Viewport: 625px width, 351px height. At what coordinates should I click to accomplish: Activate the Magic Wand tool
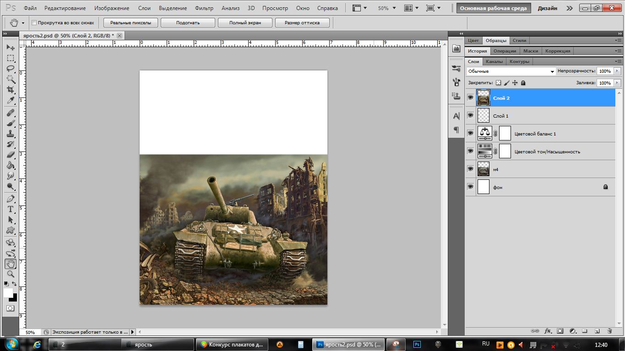11,79
